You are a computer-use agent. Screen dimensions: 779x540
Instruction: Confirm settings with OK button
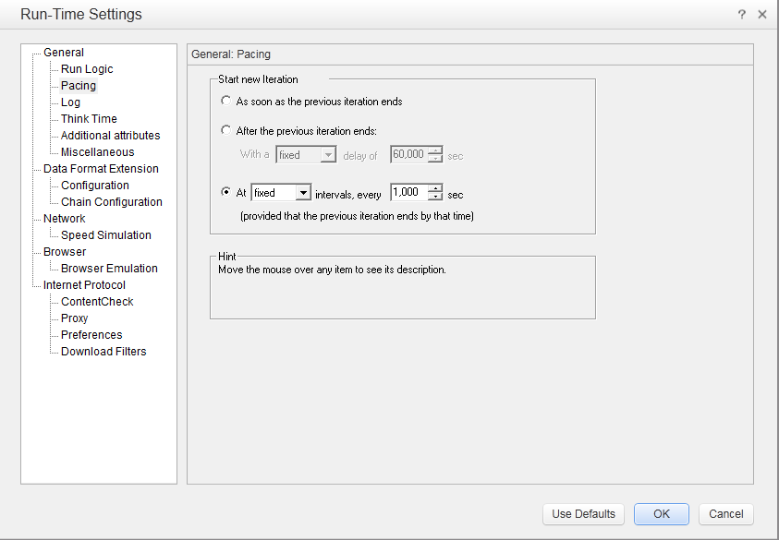pyautogui.click(x=661, y=514)
